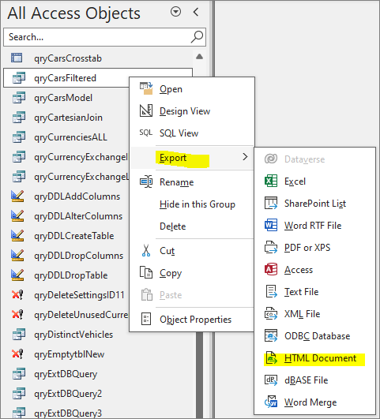Select Access in the Export submenu

(314, 270)
